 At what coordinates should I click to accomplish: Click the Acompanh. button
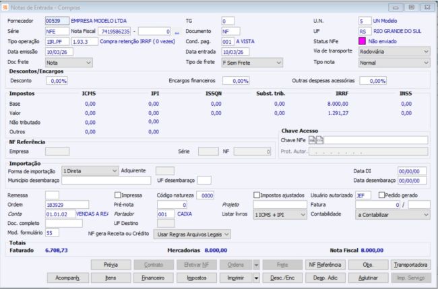[x=68, y=278]
